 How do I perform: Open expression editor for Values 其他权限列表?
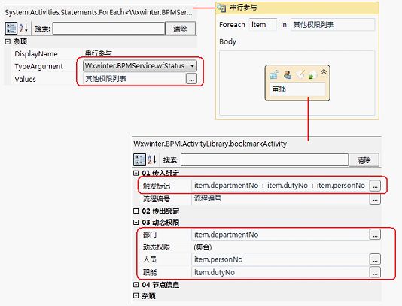coord(191,79)
